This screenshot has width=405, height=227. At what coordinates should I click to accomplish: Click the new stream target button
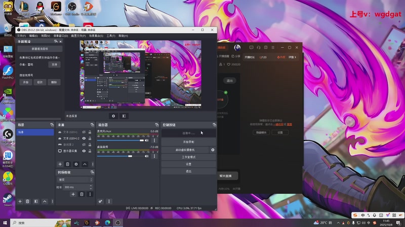[40, 48]
